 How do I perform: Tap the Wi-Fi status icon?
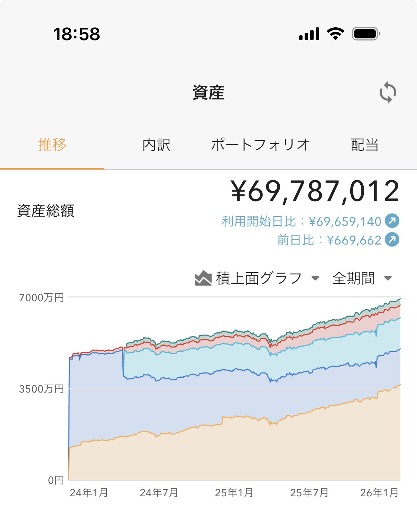335,34
